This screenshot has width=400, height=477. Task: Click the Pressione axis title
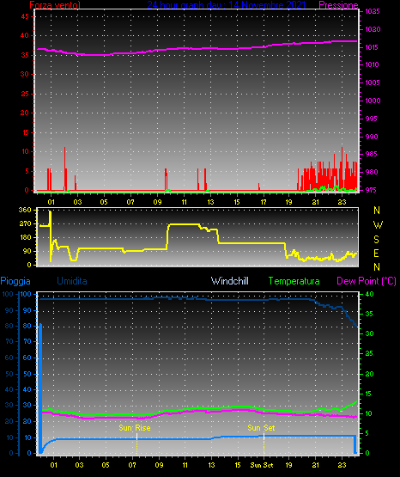tap(338, 5)
